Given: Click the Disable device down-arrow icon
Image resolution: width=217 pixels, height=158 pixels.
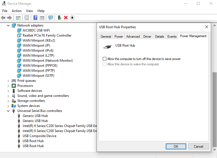Looking at the screenshot, I should (x=72, y=18).
